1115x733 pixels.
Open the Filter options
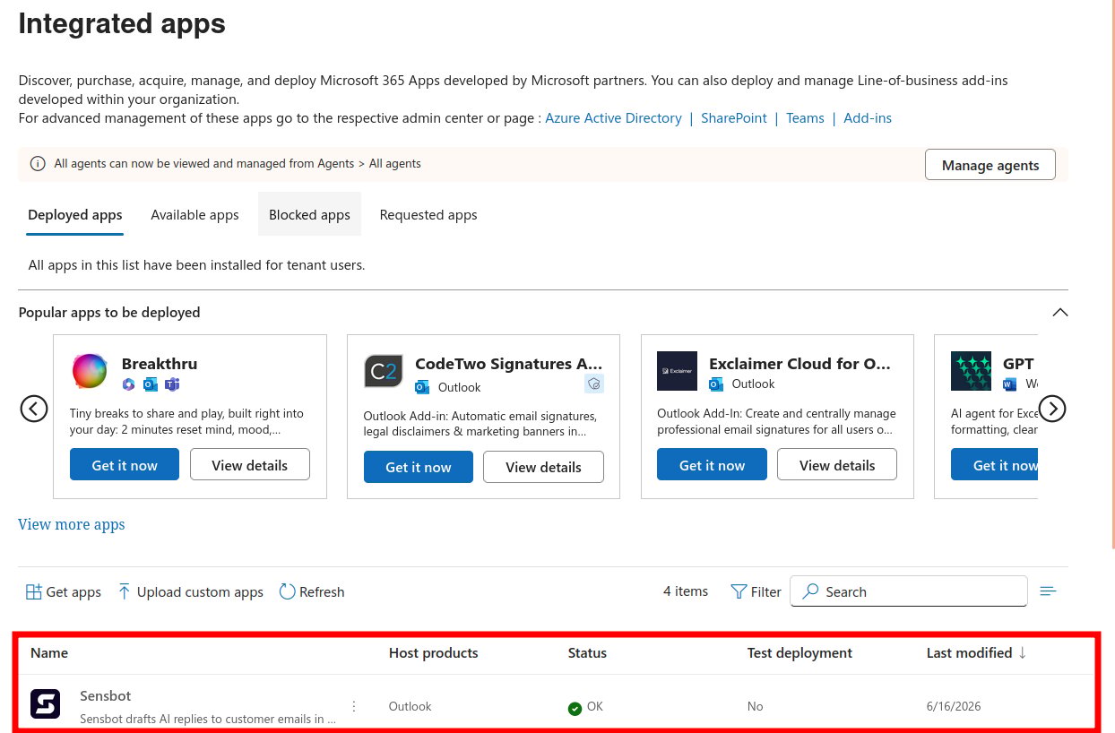coord(756,591)
